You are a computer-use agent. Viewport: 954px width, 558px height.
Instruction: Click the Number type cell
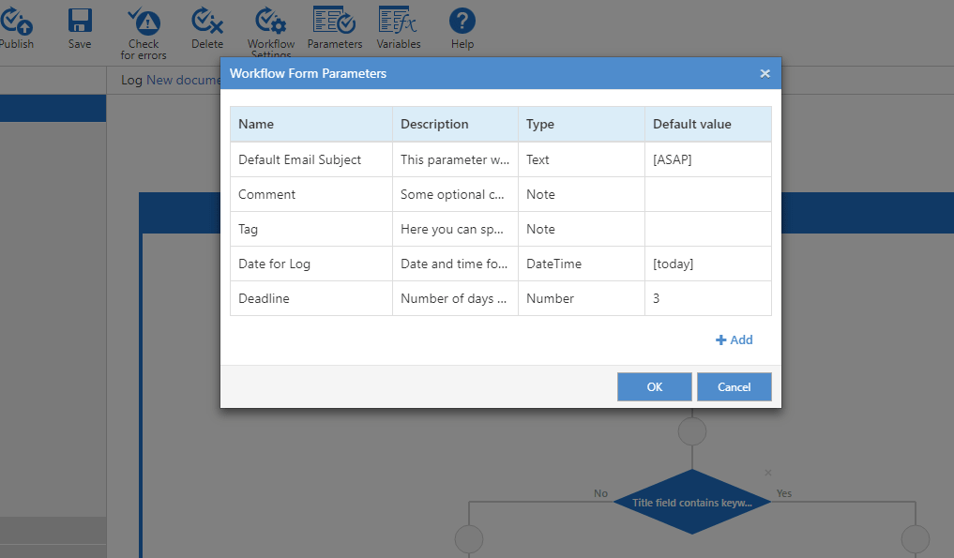coord(582,298)
